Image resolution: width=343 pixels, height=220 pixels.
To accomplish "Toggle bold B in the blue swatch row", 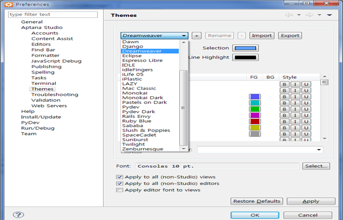I will click(x=285, y=97).
